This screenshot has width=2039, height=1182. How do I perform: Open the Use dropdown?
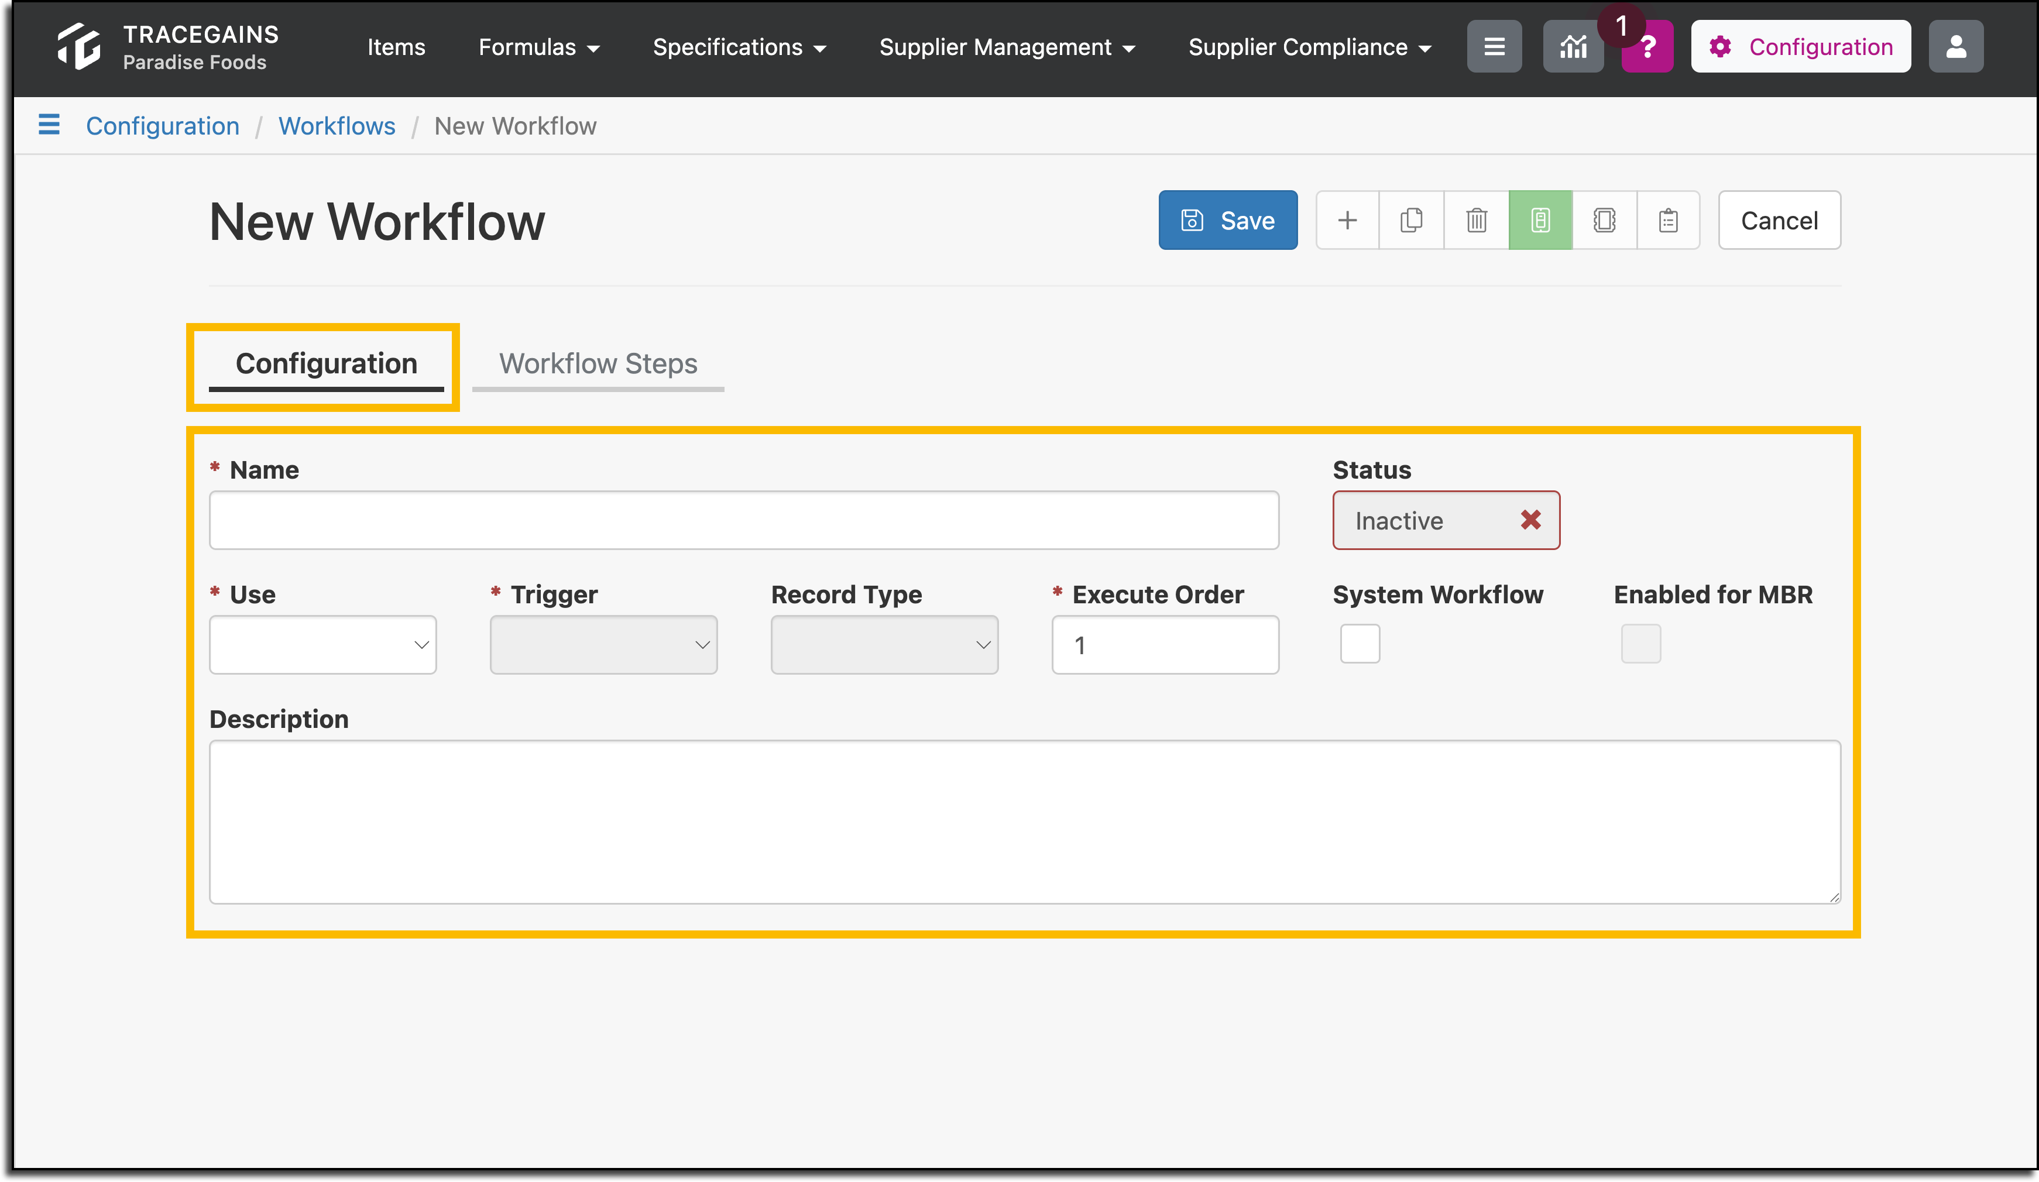point(323,645)
